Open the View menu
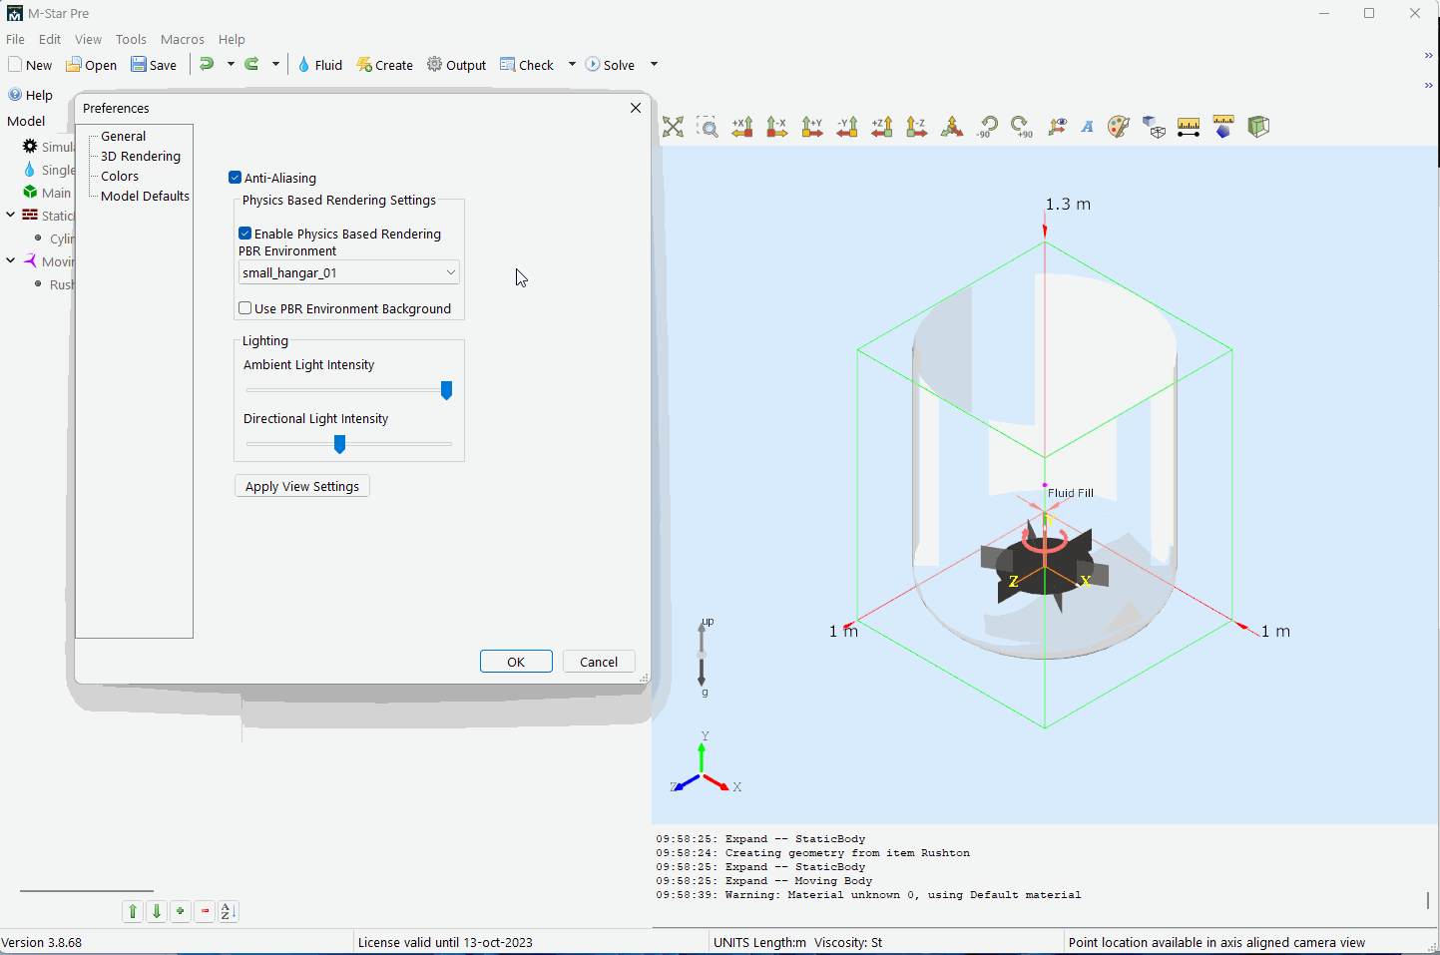 point(88,39)
